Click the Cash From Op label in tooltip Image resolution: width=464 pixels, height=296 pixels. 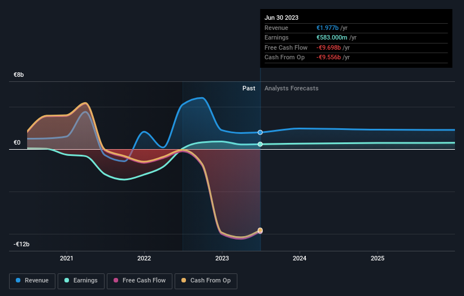(x=284, y=58)
